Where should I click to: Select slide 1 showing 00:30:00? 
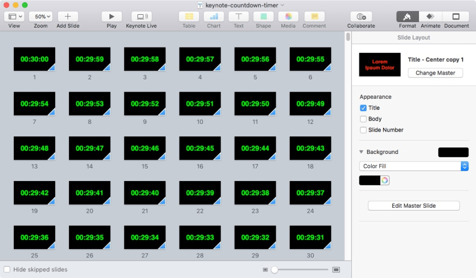coord(34,59)
